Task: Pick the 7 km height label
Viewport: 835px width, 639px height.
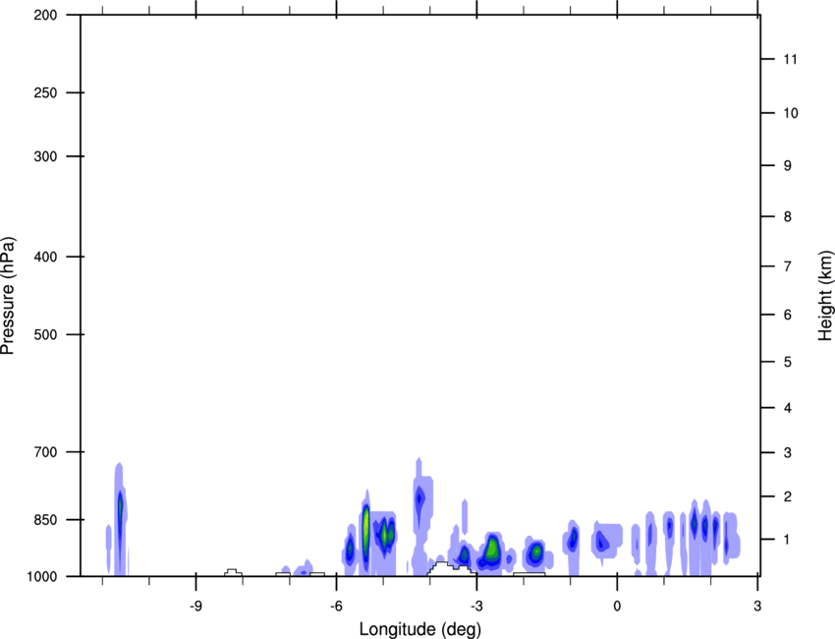Action: (x=788, y=266)
